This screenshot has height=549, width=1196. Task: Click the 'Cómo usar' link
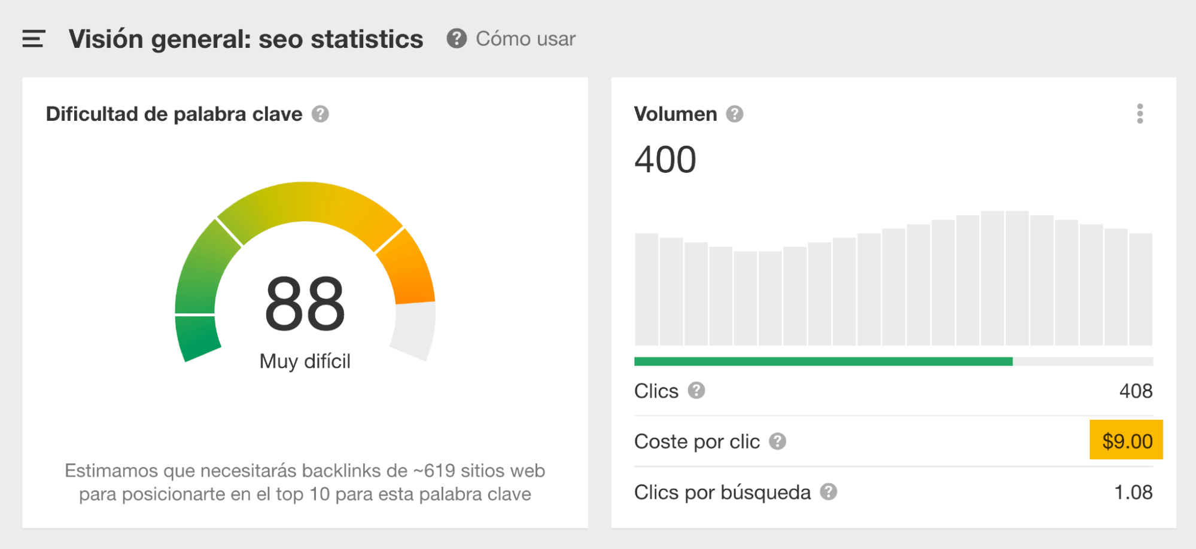[525, 39]
